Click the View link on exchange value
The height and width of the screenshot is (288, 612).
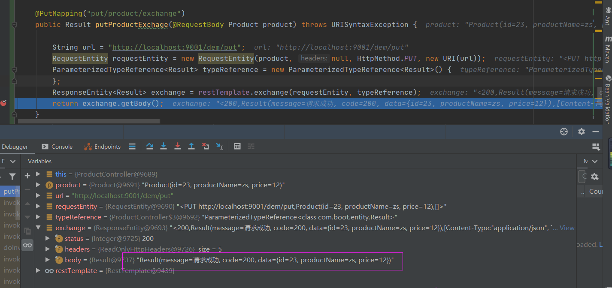click(567, 228)
